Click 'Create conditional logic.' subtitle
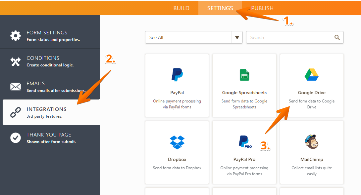Image resolution: width=361 pixels, height=195 pixels. (x=50, y=65)
